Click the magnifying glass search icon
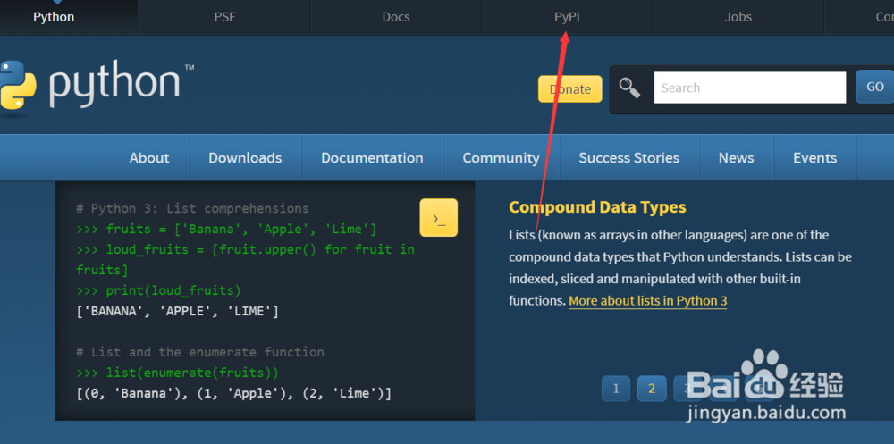The image size is (894, 444). (x=629, y=88)
